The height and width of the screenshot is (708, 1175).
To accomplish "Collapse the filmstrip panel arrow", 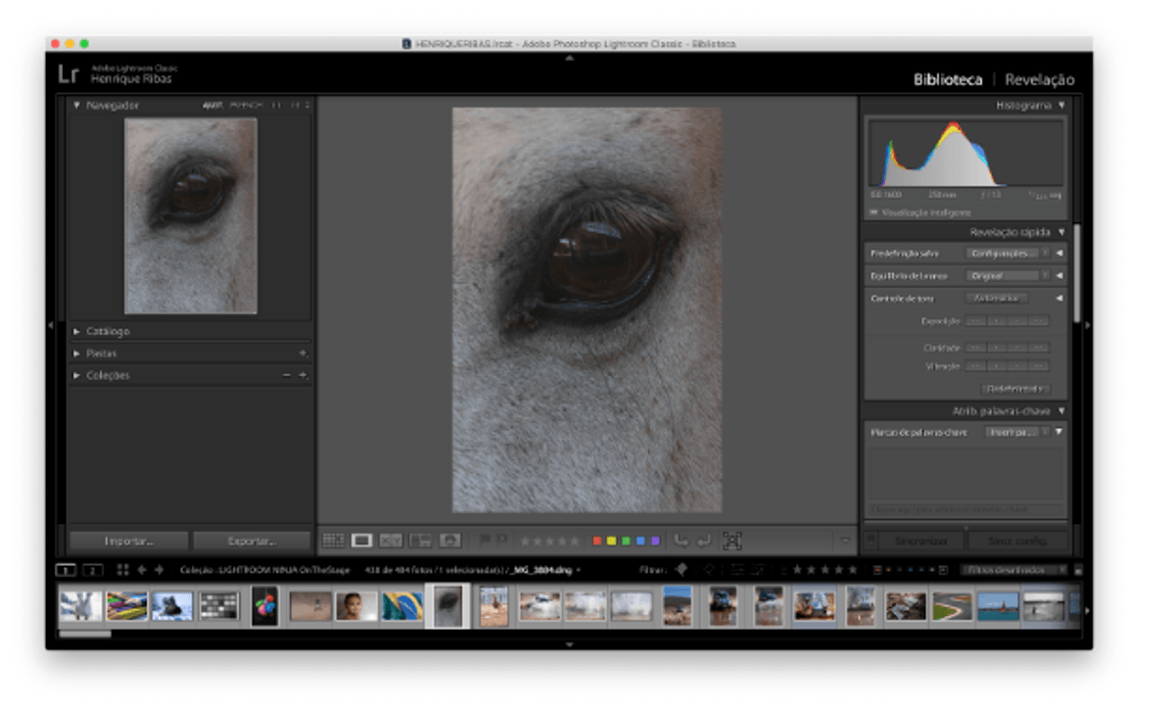I will point(570,643).
